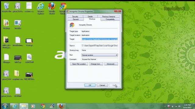The width and height of the screenshot is (195, 109).
Task: Open the battery power tray icon
Action: (172, 106)
